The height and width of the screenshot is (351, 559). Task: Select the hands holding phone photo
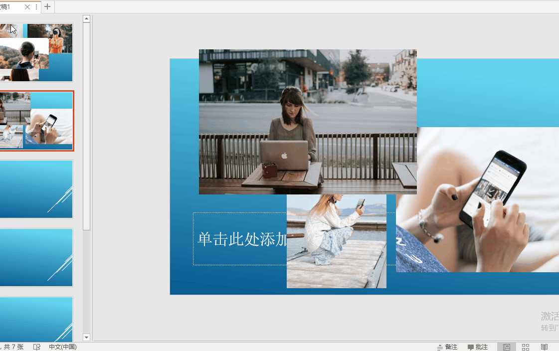pos(477,199)
